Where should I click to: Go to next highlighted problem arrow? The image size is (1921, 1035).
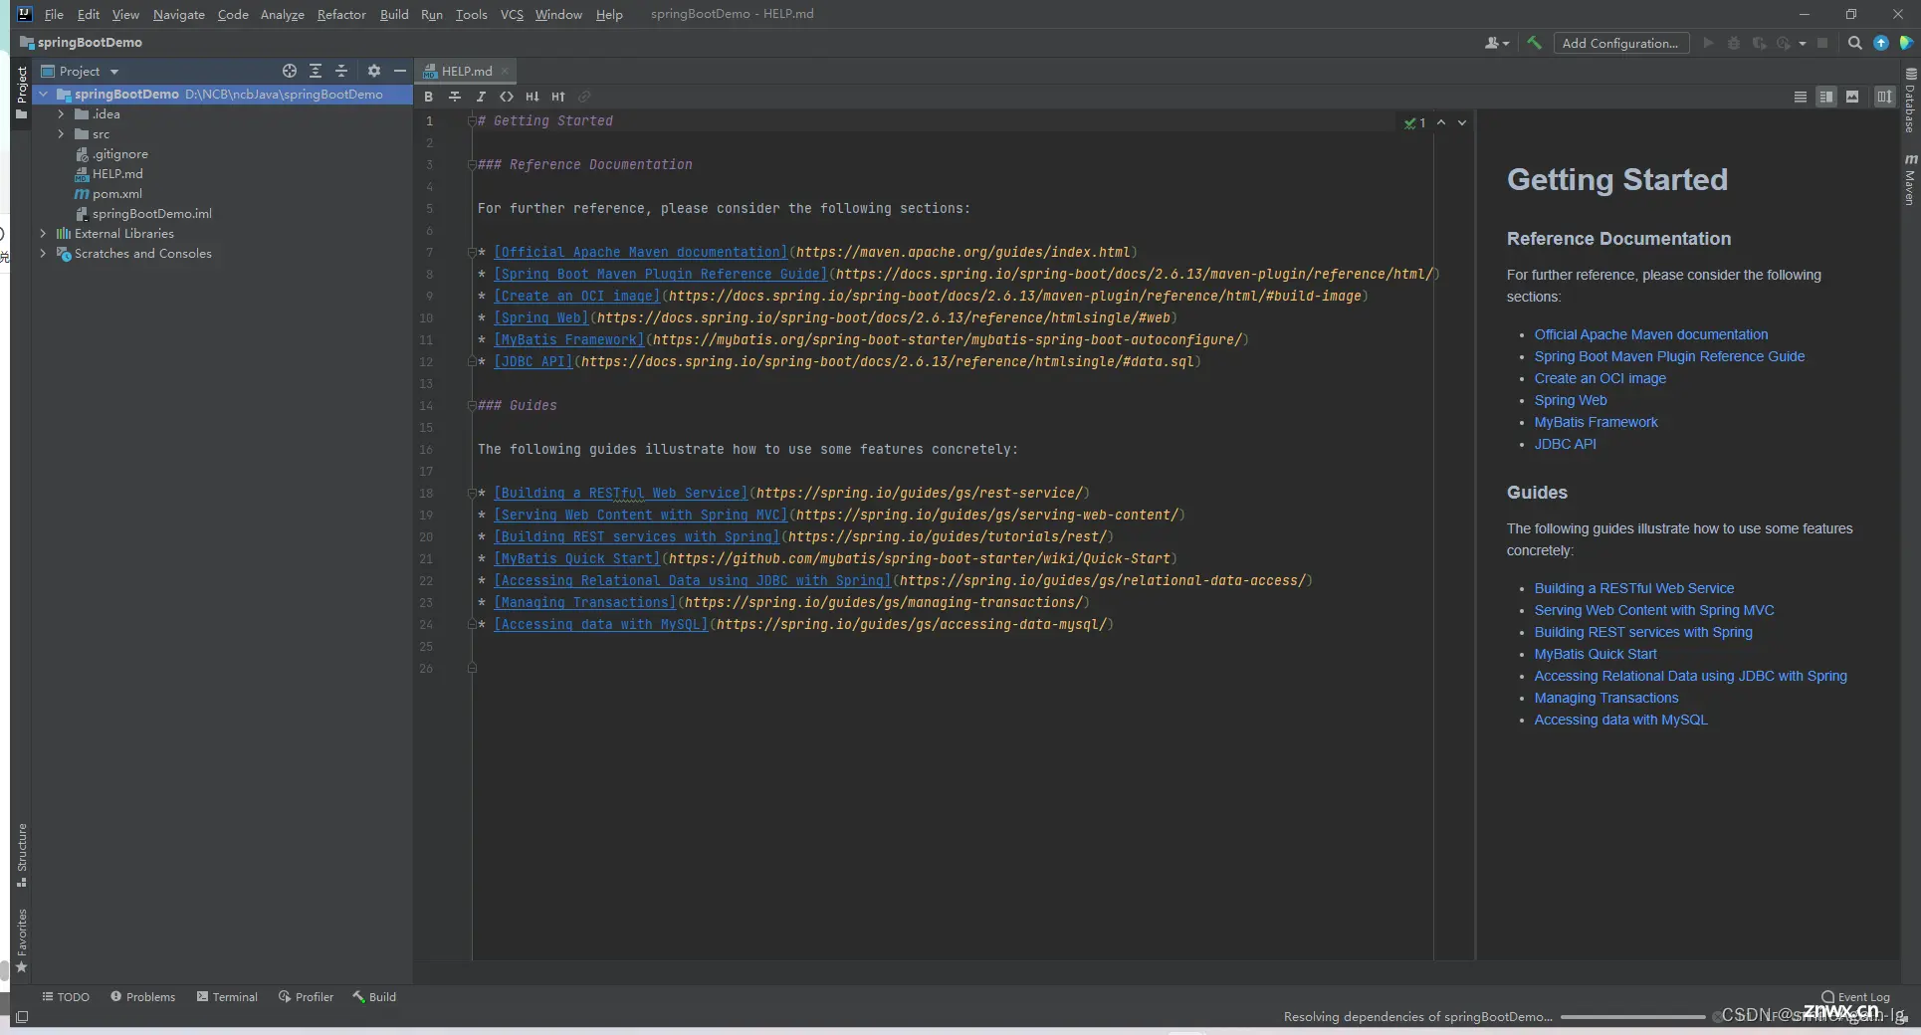tap(1462, 122)
